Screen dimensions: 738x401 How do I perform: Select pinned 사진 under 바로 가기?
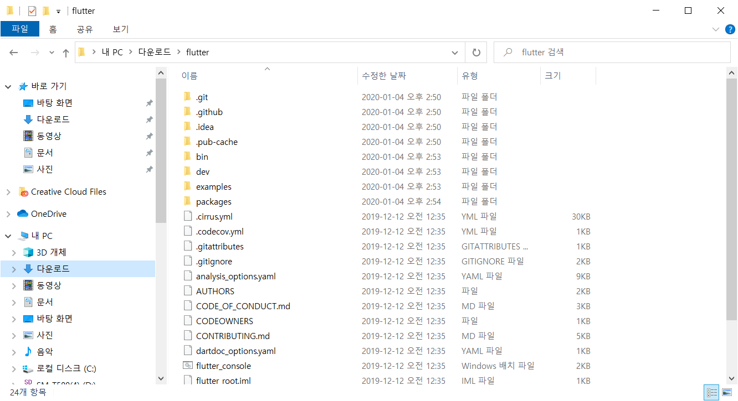[45, 169]
